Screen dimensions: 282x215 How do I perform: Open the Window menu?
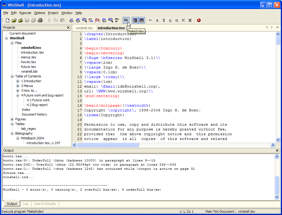click(x=67, y=13)
